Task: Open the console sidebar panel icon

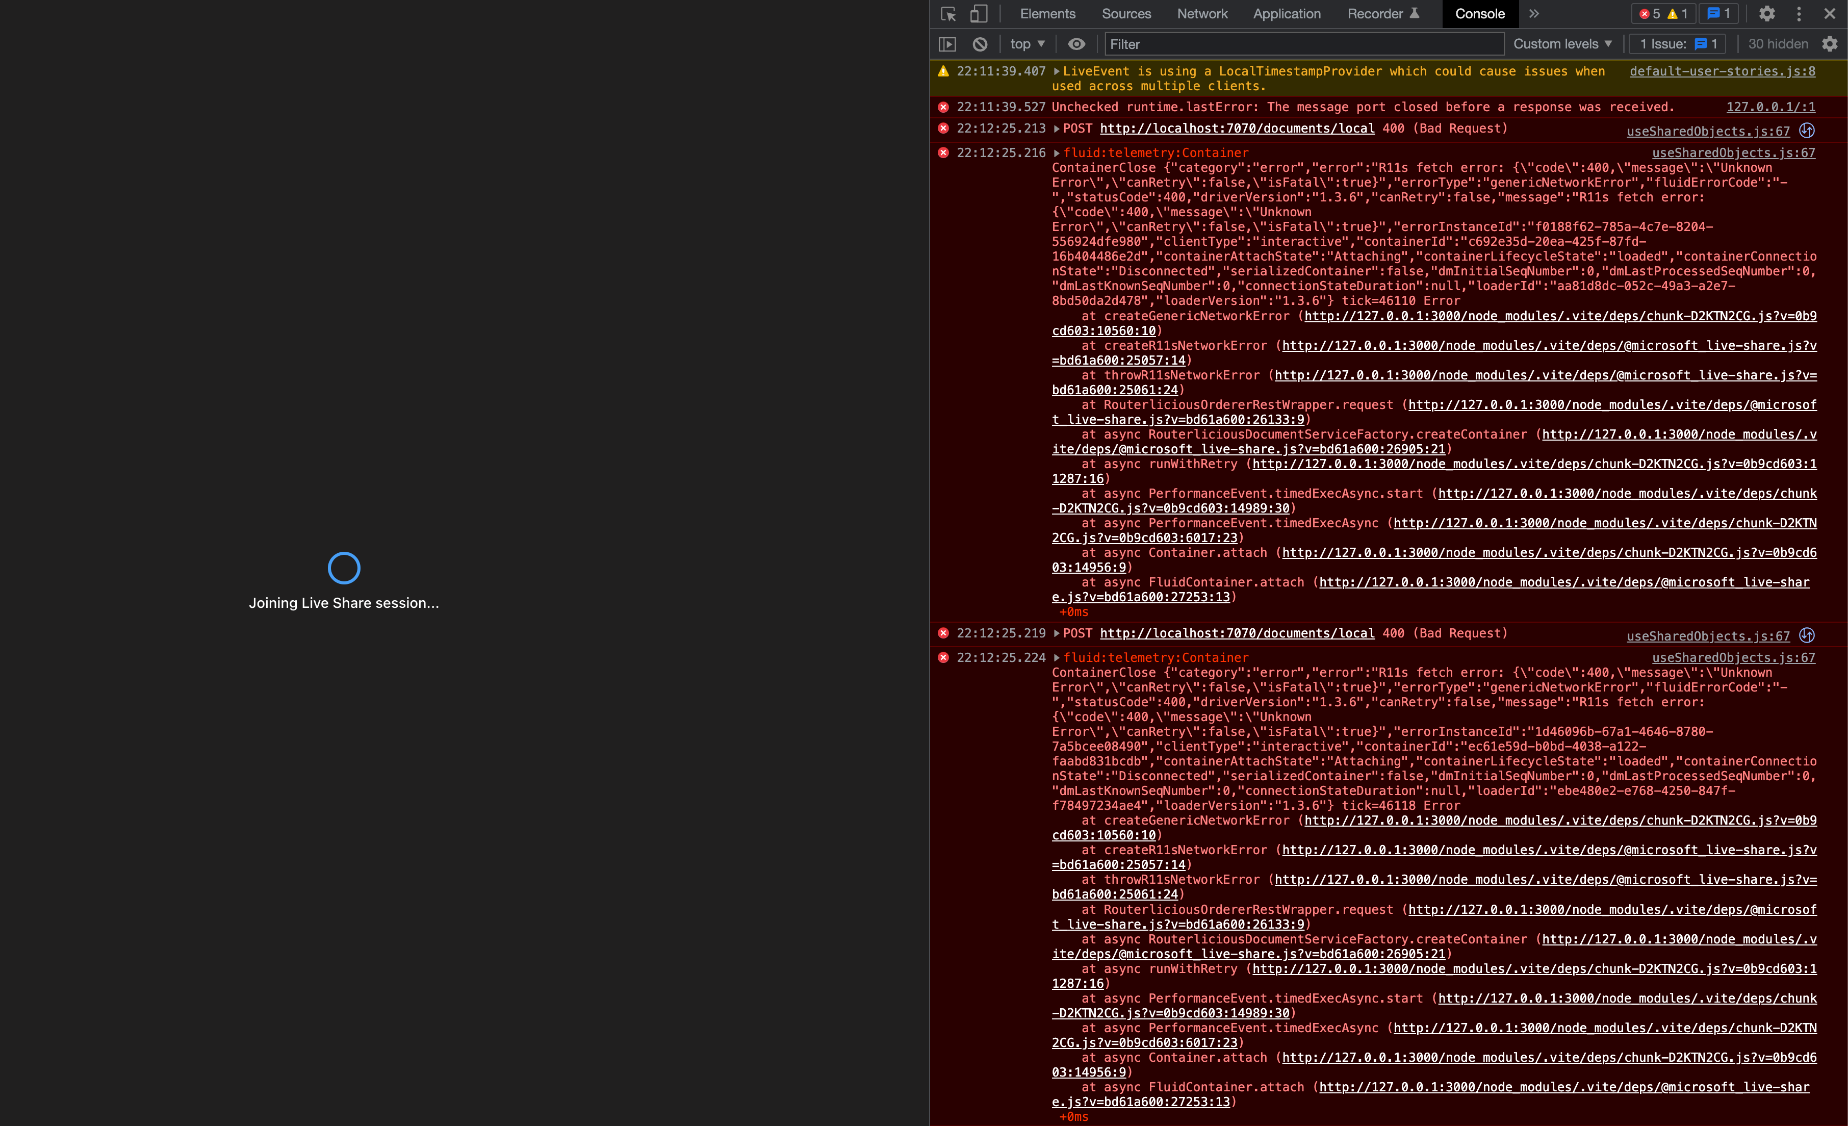Action: coord(946,43)
